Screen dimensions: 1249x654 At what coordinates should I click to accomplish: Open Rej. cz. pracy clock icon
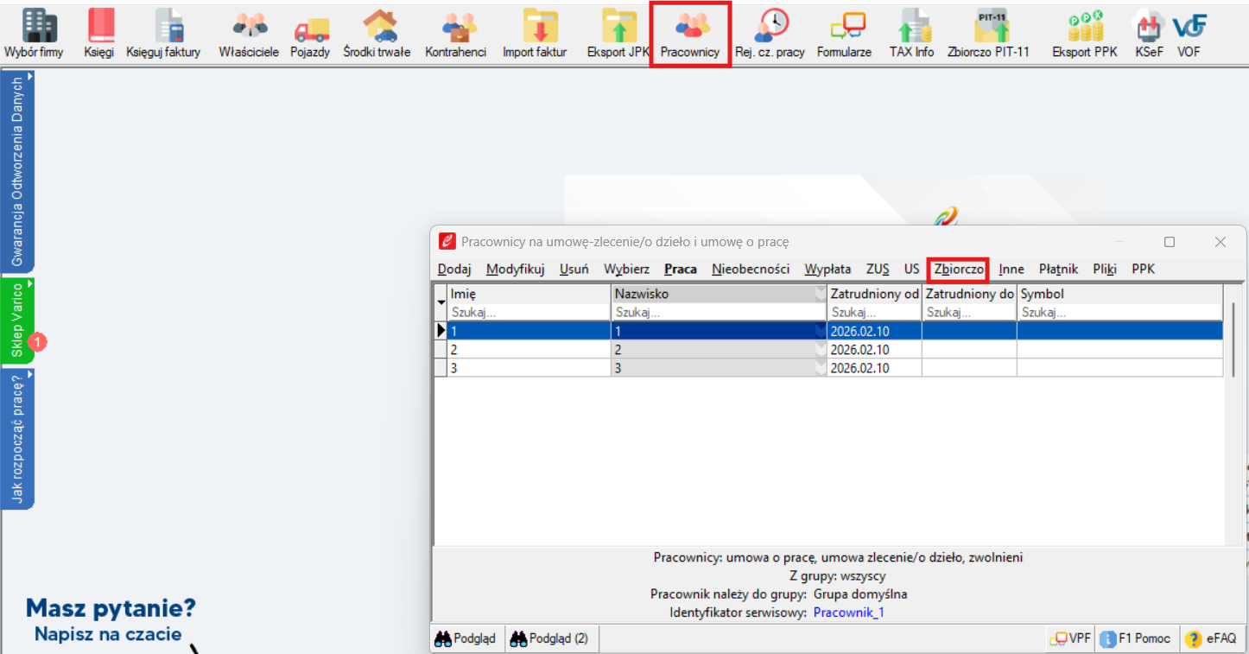(770, 34)
